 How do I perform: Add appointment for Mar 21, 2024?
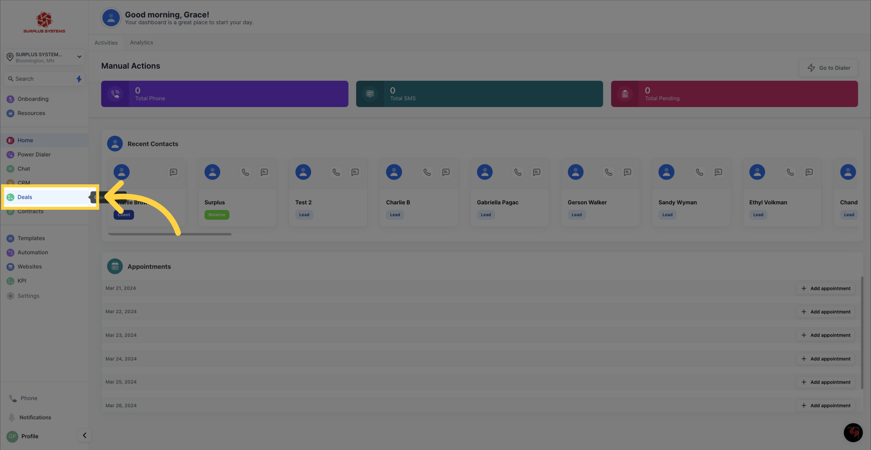pos(825,288)
